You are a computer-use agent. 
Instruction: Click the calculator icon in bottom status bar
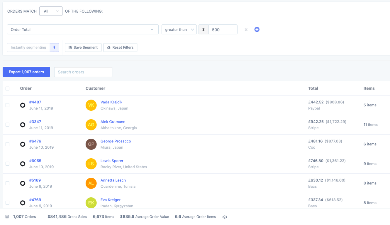point(7,216)
